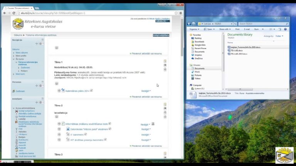Move Tēma 2 section up
Viewport: 296px width, 166px height.
pyautogui.click(x=165, y=113)
